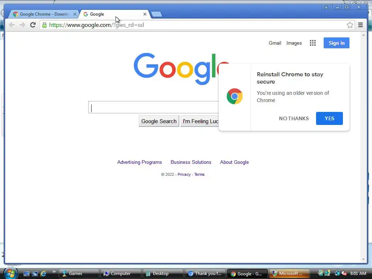Click the green padlock icon in address bar
Viewport: 372px width, 279px height.
(44, 25)
